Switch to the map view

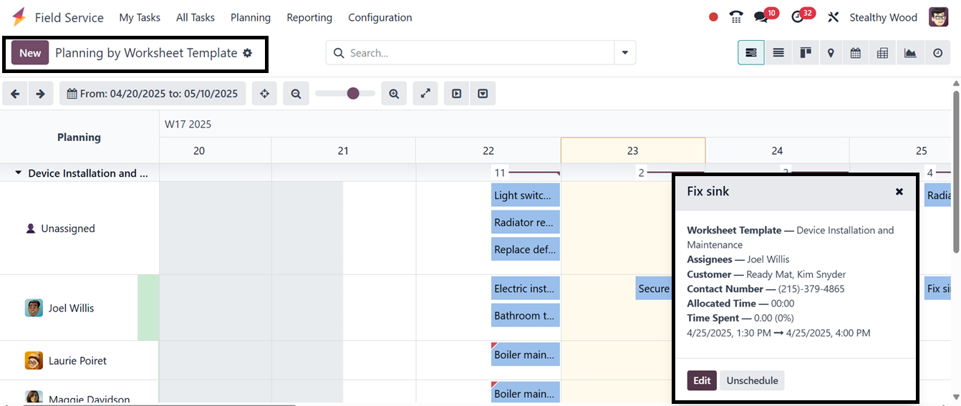(x=831, y=53)
